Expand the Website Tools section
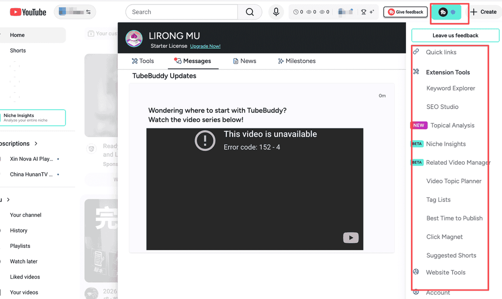 point(446,272)
